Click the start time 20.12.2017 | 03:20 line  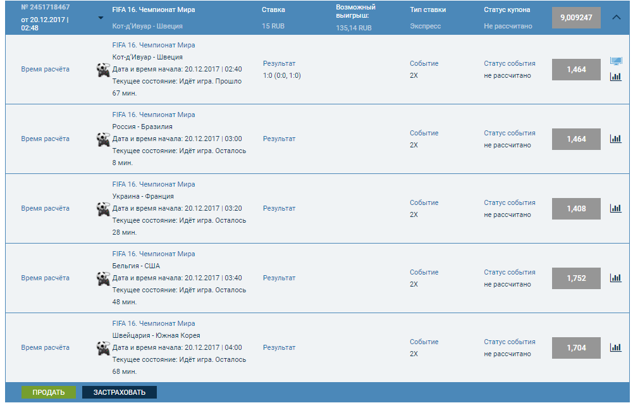click(177, 208)
